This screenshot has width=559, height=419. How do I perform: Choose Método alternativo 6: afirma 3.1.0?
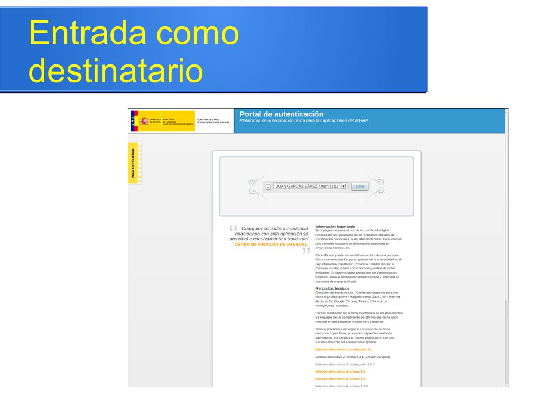click(x=341, y=386)
